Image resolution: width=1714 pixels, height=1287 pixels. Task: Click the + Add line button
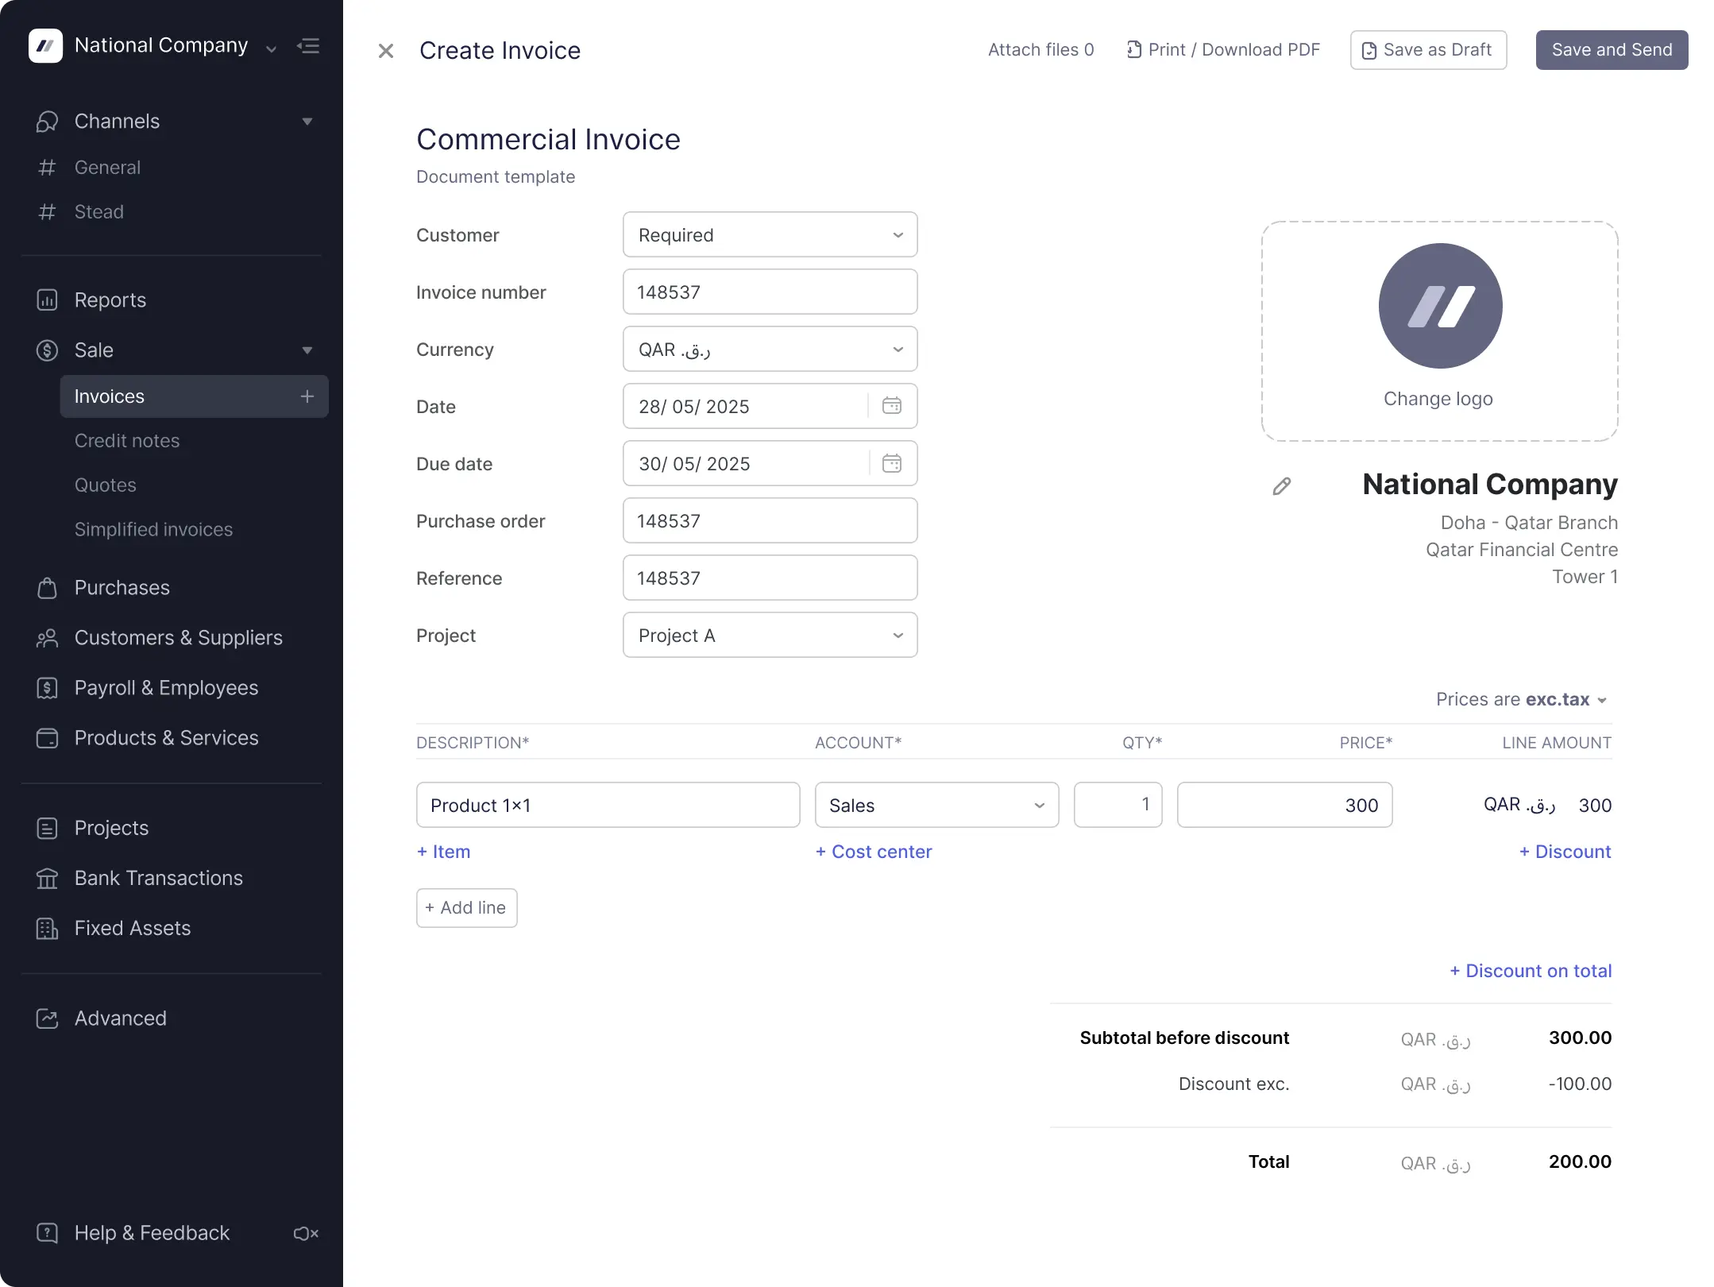466,908
